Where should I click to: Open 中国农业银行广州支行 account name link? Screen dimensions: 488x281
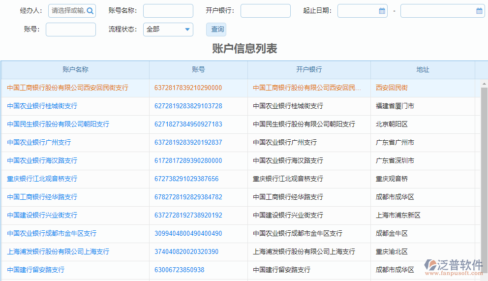point(39,142)
